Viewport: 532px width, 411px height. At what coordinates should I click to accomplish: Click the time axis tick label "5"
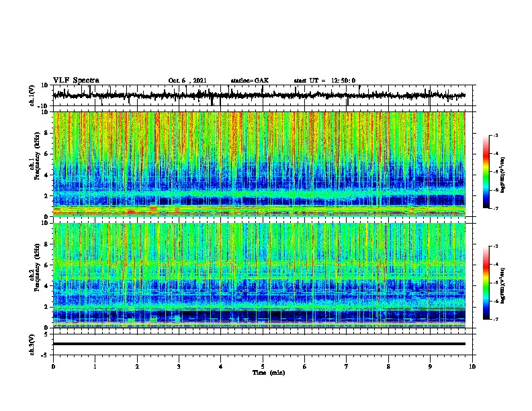point(263,367)
